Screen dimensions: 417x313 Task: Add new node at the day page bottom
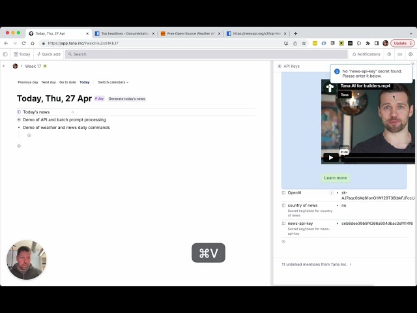[19, 146]
